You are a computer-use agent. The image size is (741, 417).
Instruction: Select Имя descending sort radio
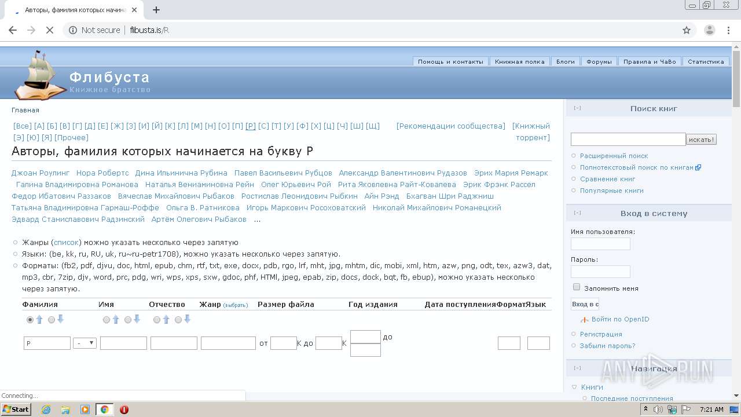(128, 320)
